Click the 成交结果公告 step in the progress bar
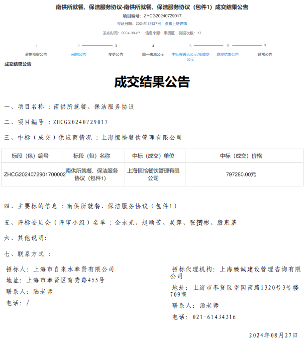The image size is (304, 343). [x=227, y=54]
